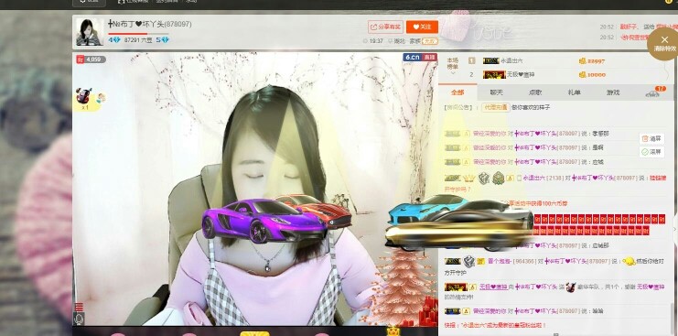This screenshot has height=336, width=678.
Task: Click the 清屏 clear screen button
Action: pyautogui.click(x=652, y=139)
